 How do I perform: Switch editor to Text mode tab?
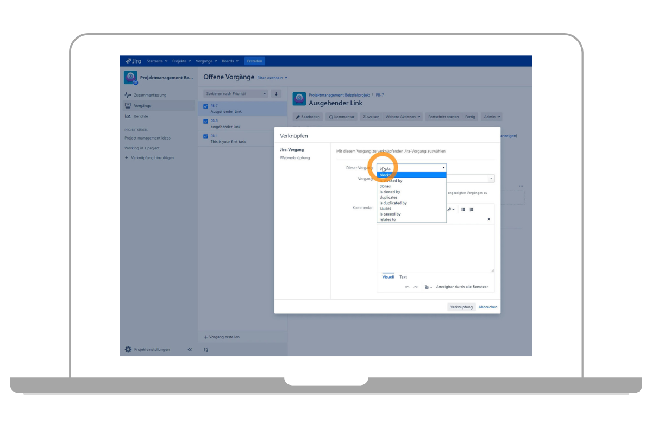tap(403, 277)
